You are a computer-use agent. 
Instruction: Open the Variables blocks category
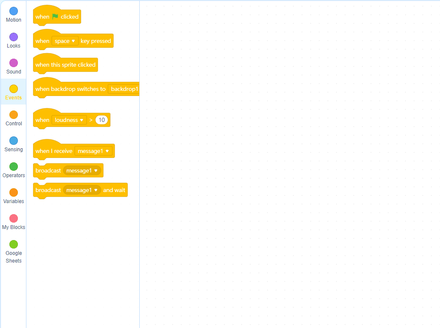(14, 196)
